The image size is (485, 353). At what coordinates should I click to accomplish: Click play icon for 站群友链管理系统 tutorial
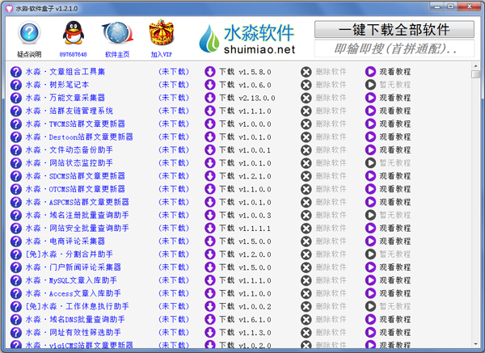[370, 111]
